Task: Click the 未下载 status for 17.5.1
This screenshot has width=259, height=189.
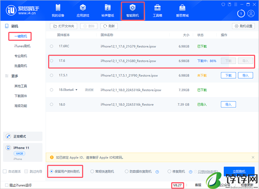Action: pyautogui.click(x=202, y=75)
